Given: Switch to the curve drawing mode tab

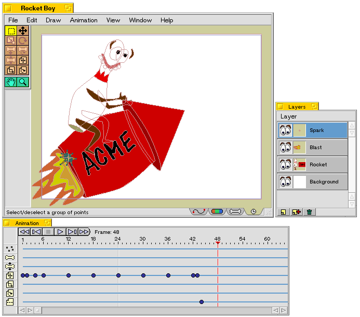Looking at the screenshot, I should click(199, 212).
